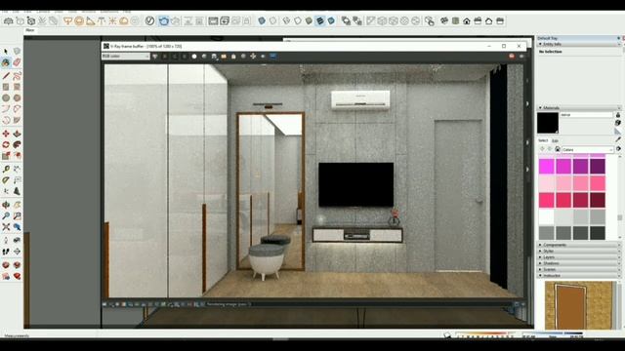The width and height of the screenshot is (625, 351).
Task: Expand the Components panel
Action: pyautogui.click(x=540, y=245)
